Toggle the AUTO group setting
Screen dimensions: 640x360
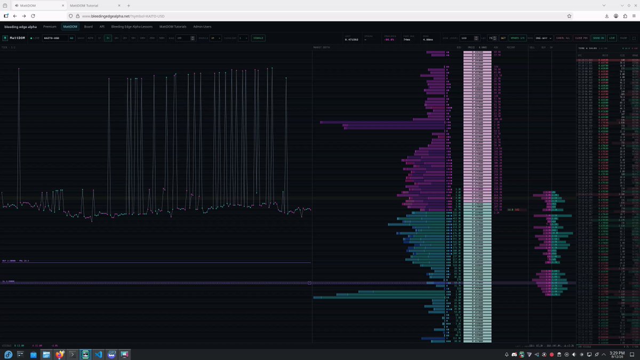click(91, 38)
